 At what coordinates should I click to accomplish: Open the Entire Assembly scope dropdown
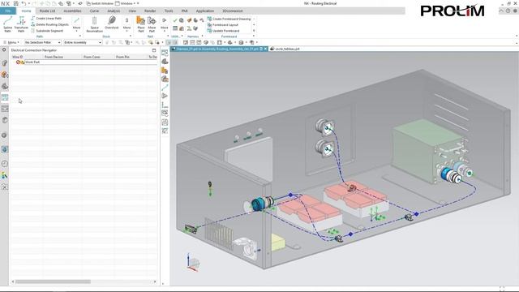(83, 42)
